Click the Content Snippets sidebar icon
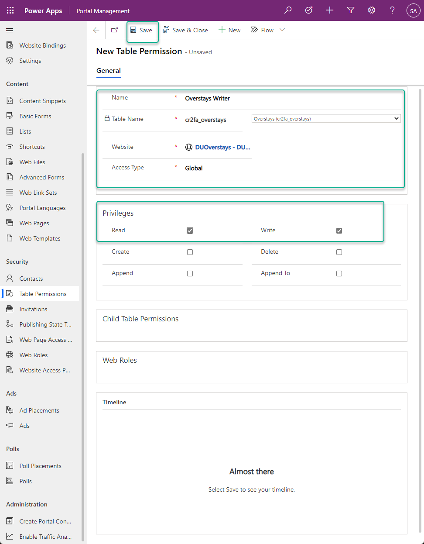424x544 pixels. pyautogui.click(x=10, y=101)
